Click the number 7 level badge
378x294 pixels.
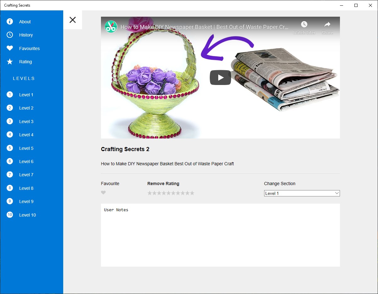click(x=10, y=174)
